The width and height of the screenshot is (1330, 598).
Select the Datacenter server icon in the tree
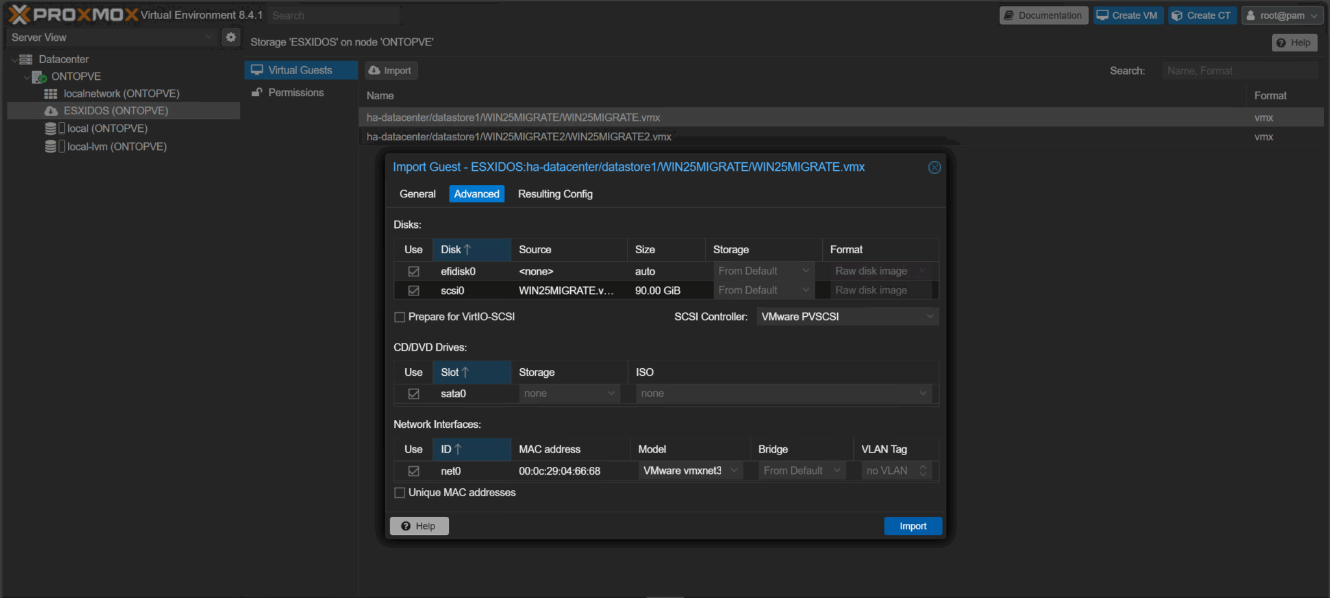click(x=25, y=59)
